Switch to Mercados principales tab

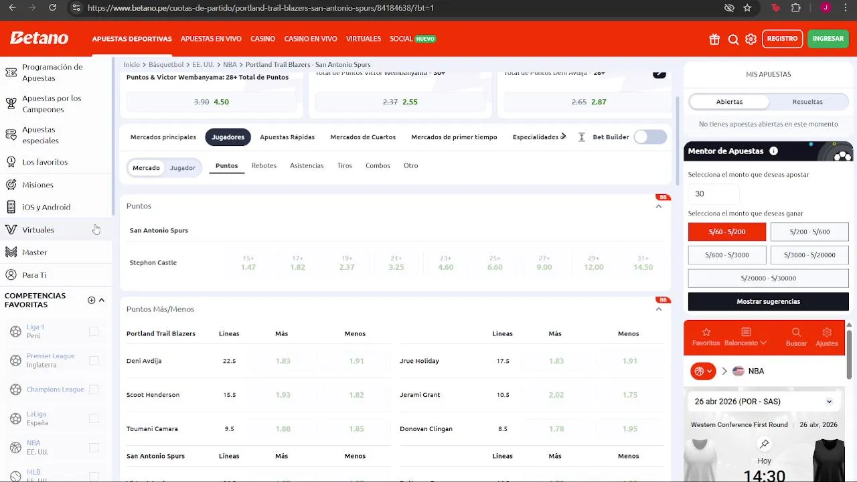pyautogui.click(x=163, y=137)
